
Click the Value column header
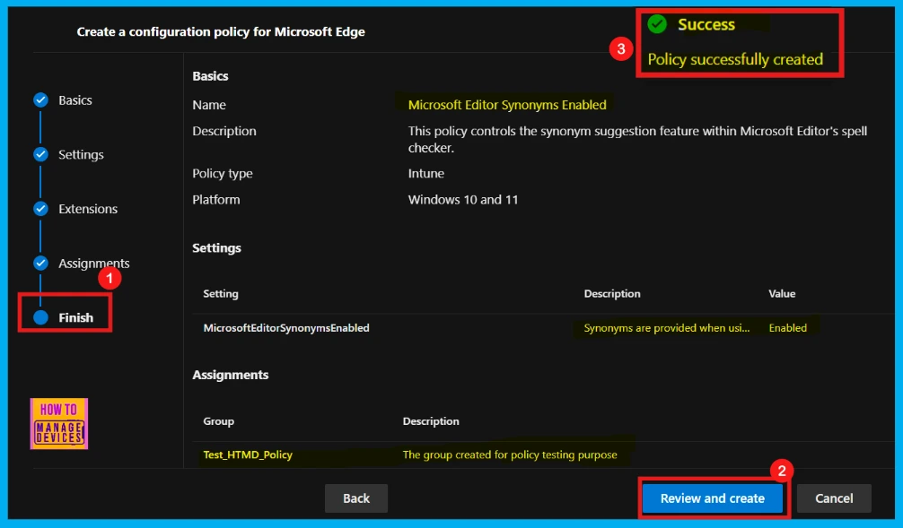(782, 293)
